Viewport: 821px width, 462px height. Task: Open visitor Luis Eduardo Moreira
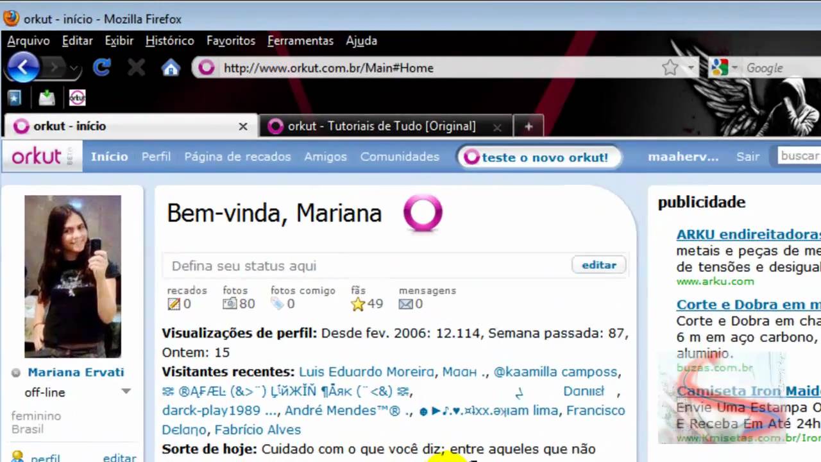[x=366, y=372]
